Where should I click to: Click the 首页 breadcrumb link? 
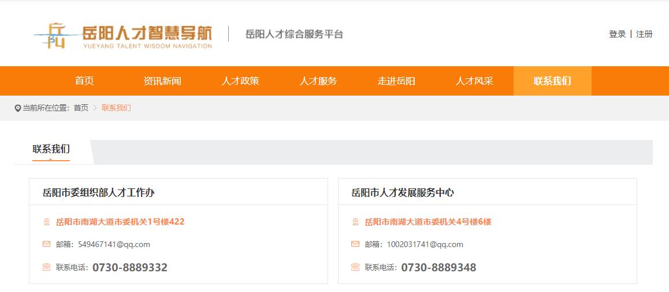[81, 108]
